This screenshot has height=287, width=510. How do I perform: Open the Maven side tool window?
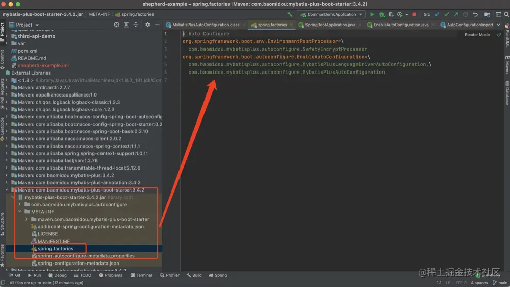tap(507, 64)
